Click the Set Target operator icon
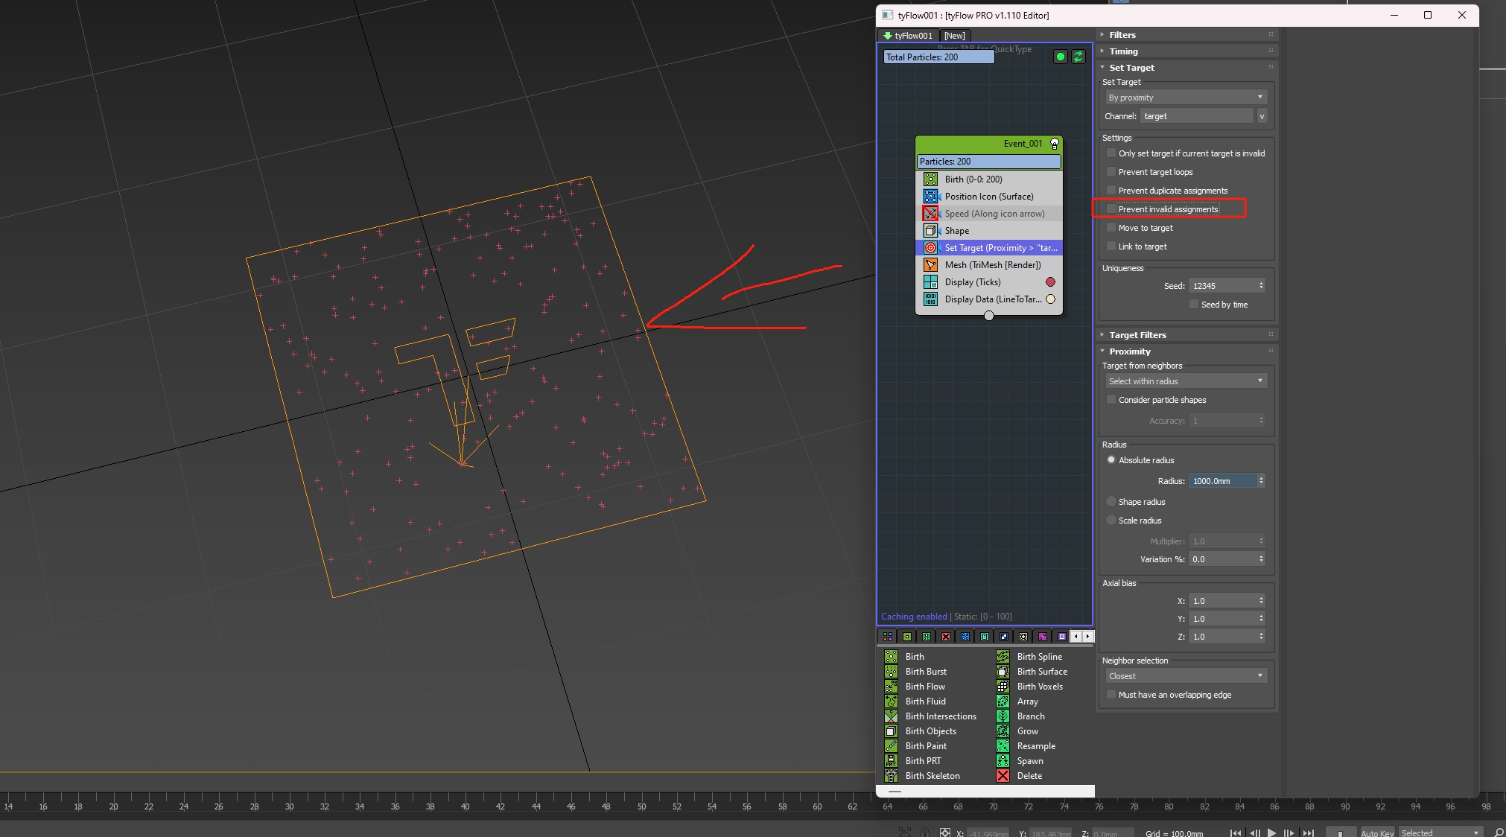Viewport: 1506px width, 837px height. 930,248
